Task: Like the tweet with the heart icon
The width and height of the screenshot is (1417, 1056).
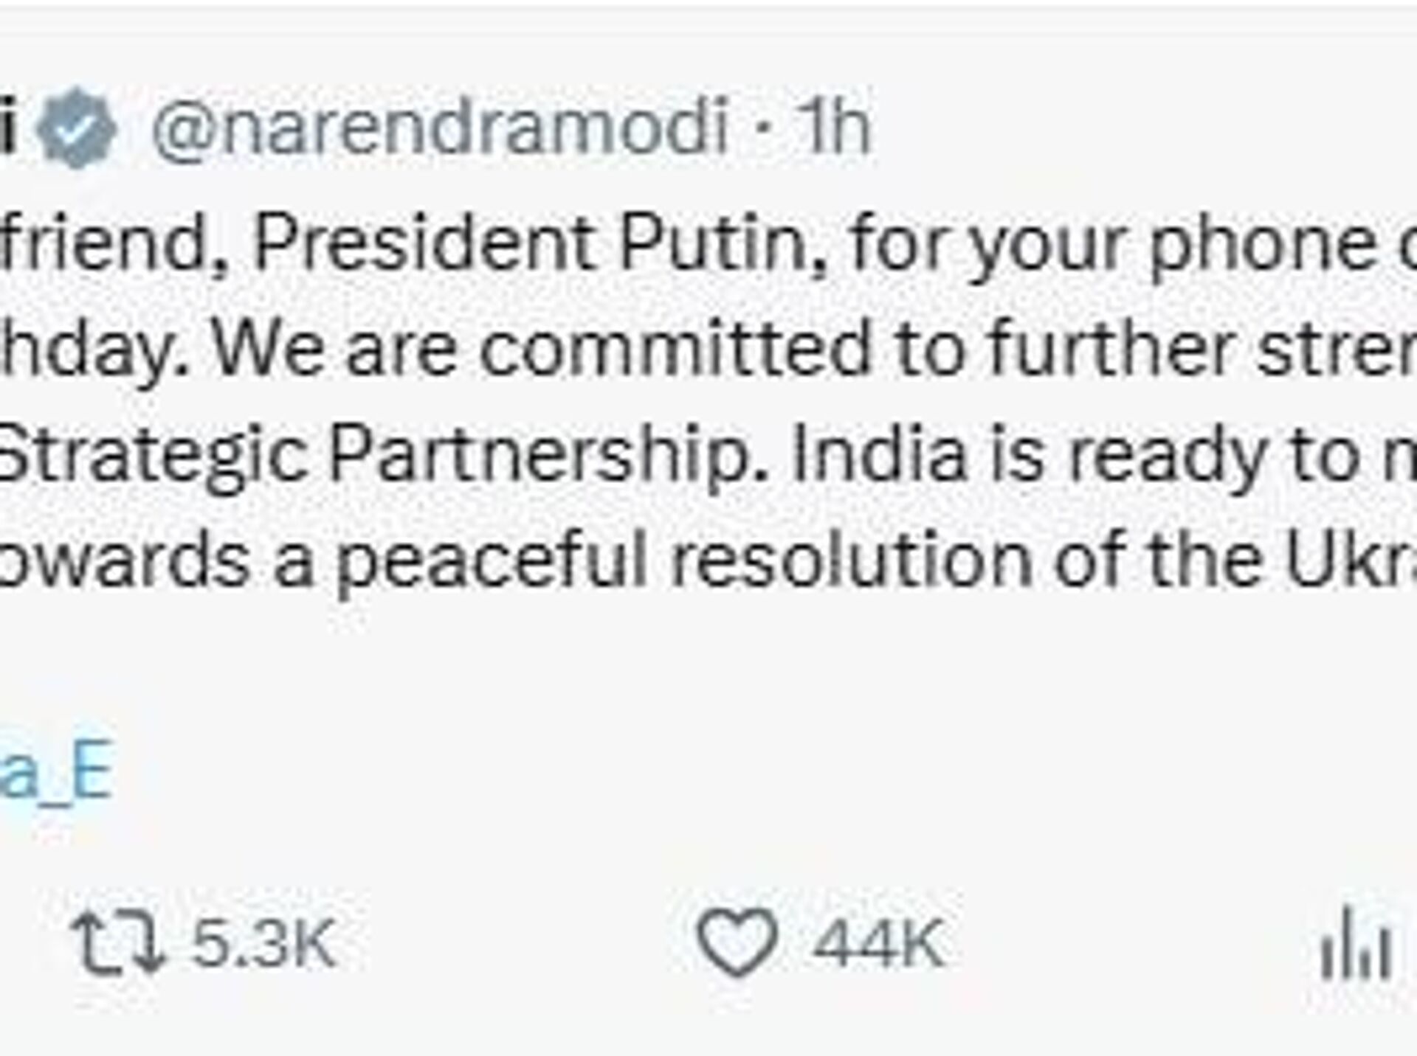Action: point(737,942)
